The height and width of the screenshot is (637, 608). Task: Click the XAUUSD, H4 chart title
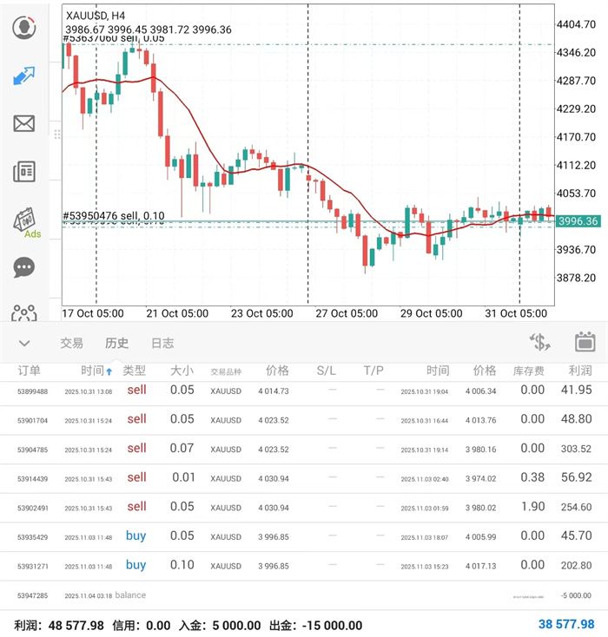[96, 16]
